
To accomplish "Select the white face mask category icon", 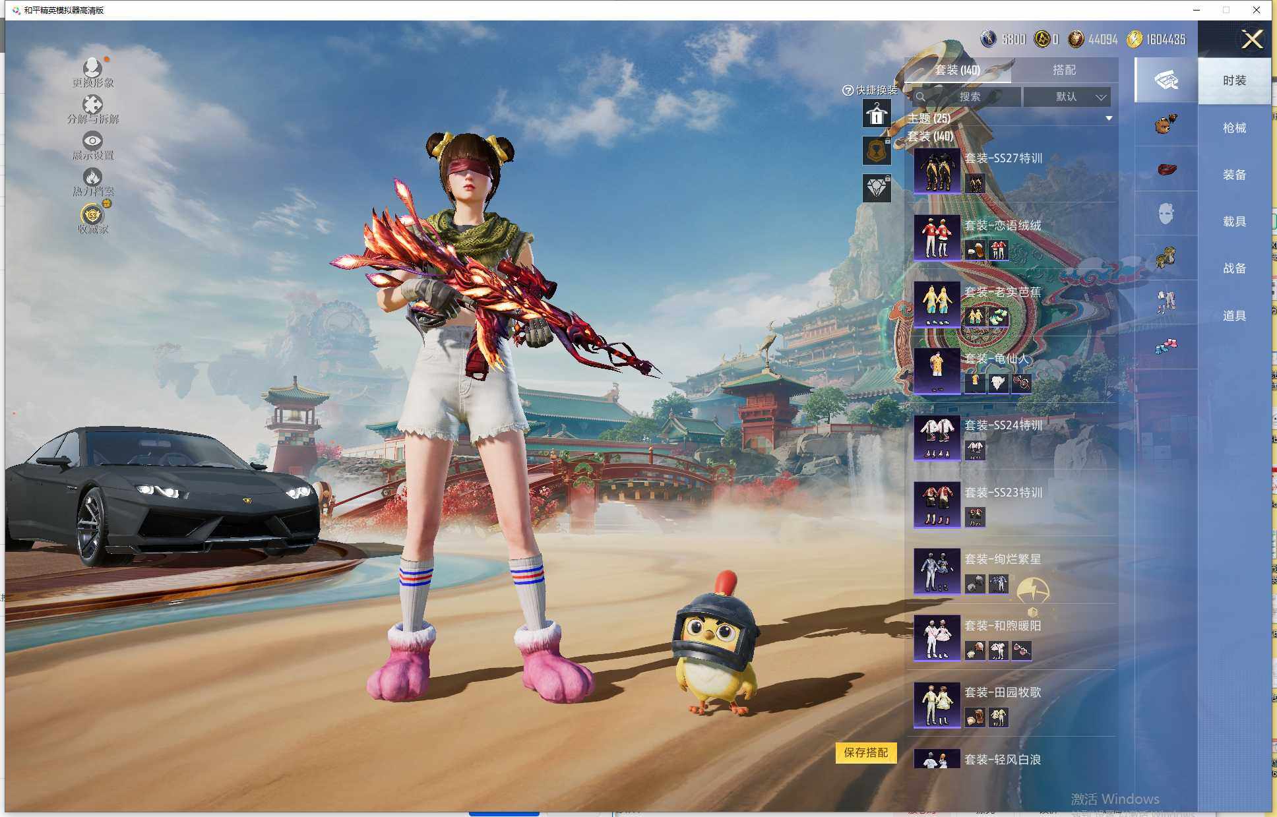I will pos(1166,214).
